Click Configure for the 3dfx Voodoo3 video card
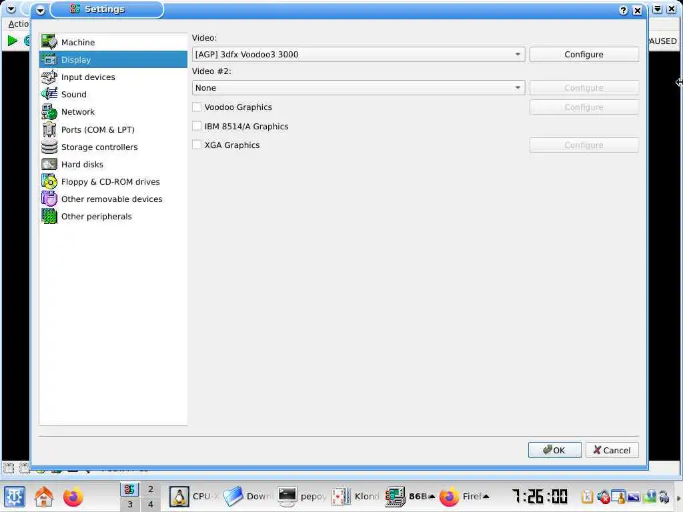Screen dimensions: 683x512 pyautogui.click(x=584, y=55)
